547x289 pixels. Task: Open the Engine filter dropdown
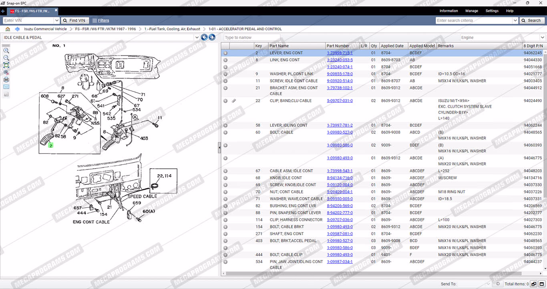coord(542,38)
